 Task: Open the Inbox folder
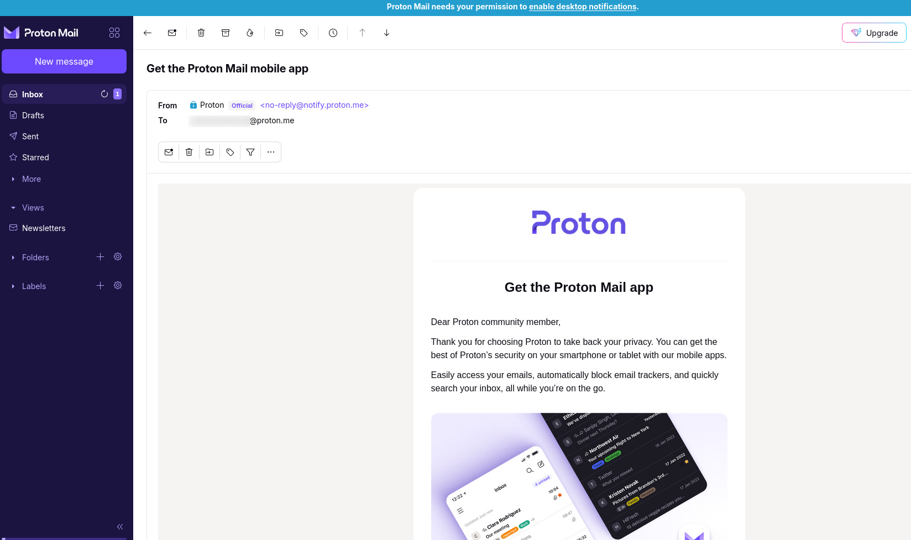click(64, 94)
